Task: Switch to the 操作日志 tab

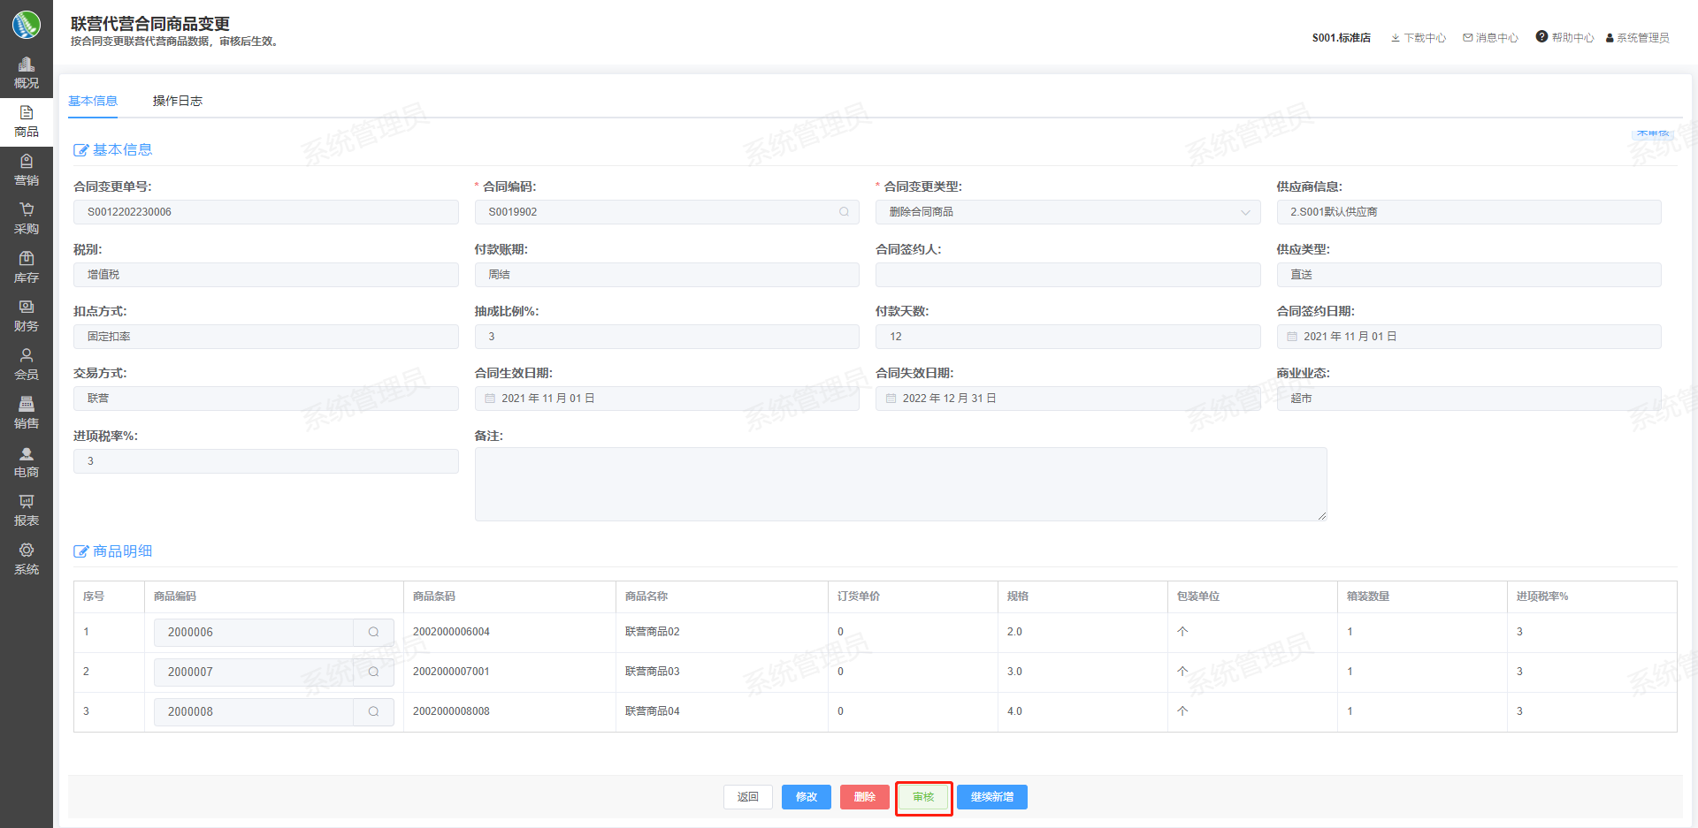Action: click(177, 101)
